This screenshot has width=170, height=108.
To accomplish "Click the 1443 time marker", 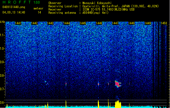I will point(51,23).
